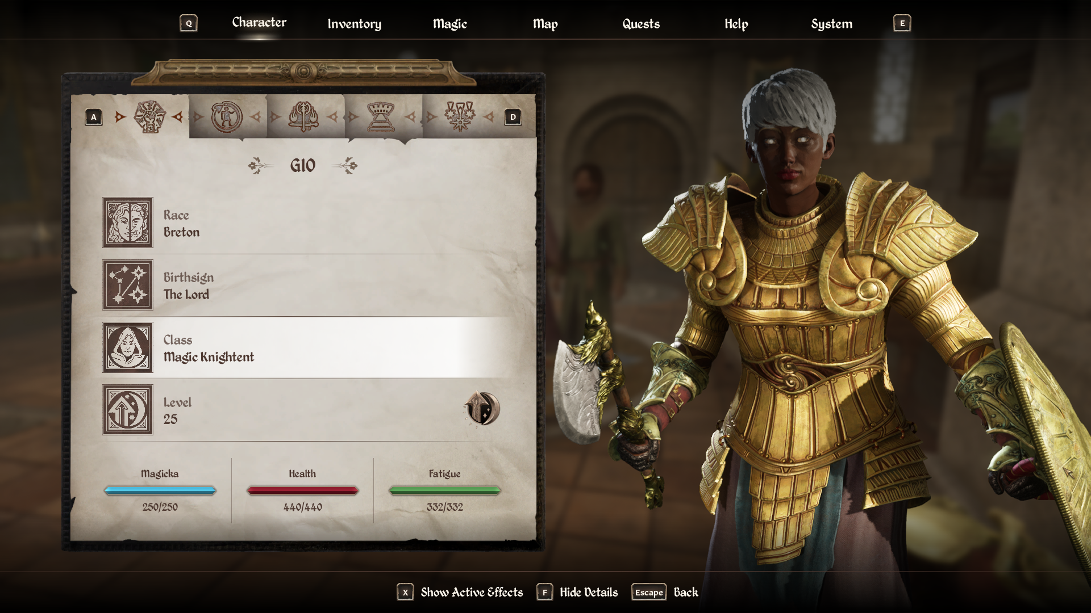
Task: Click the Race portrait icon
Action: click(x=128, y=222)
